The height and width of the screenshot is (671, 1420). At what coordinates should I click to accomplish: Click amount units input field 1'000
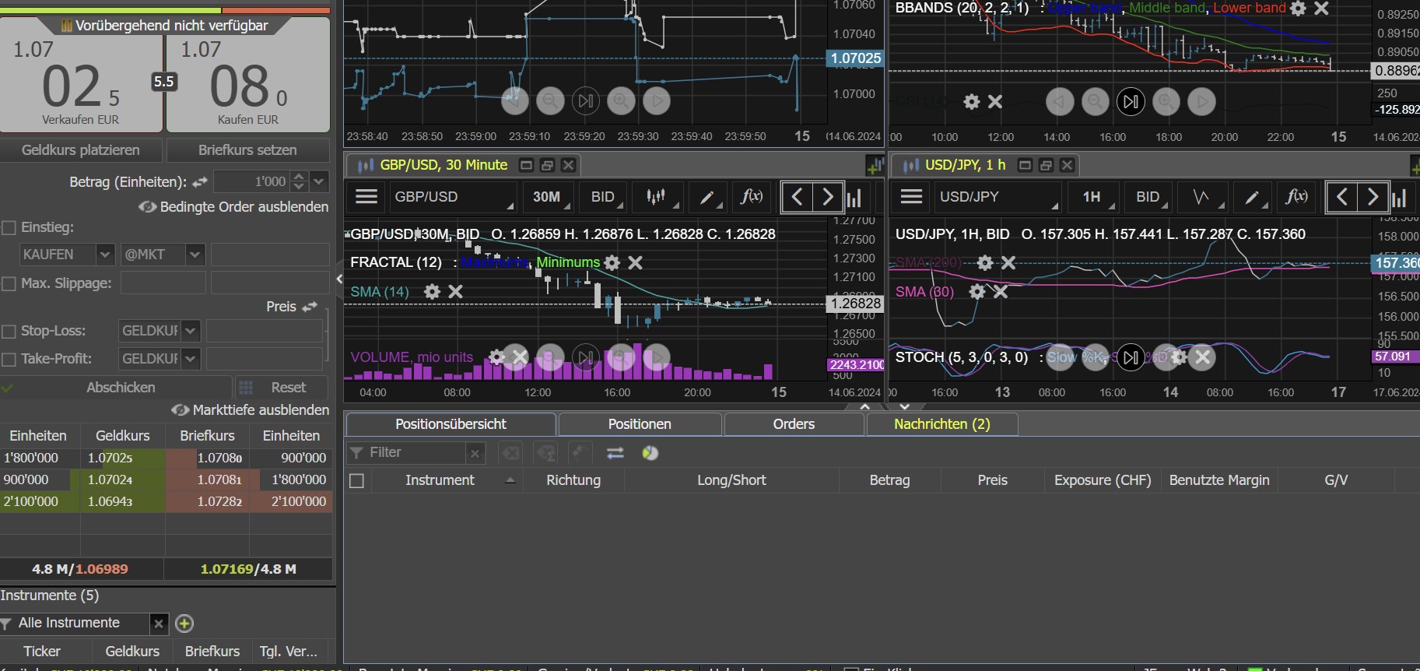[x=251, y=181]
